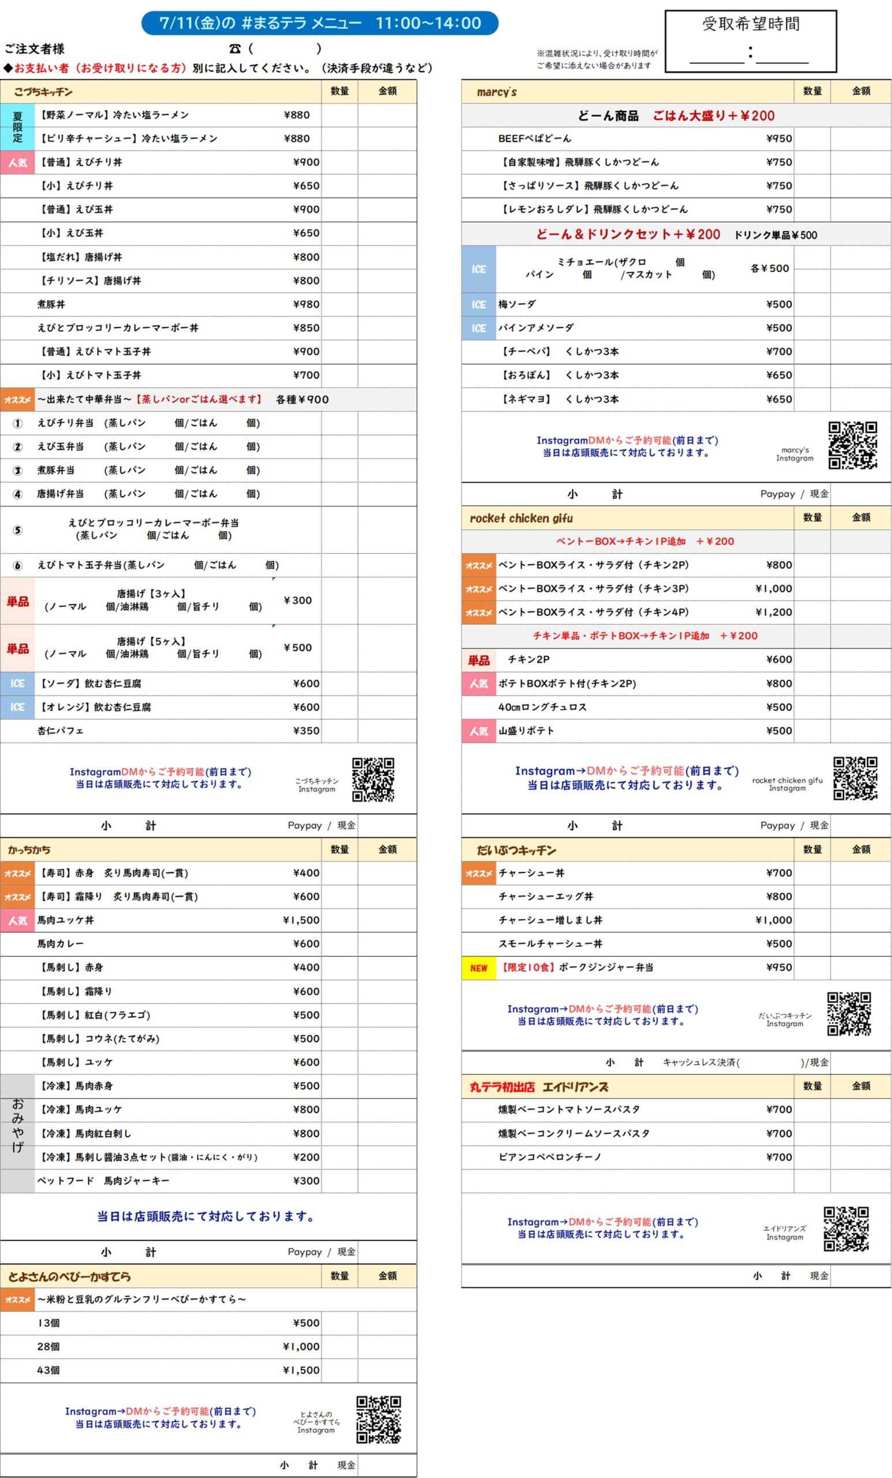Click the どーん&ドリンクセット+¥200 heading
The height and width of the screenshot is (1478, 892).
pos(628,234)
